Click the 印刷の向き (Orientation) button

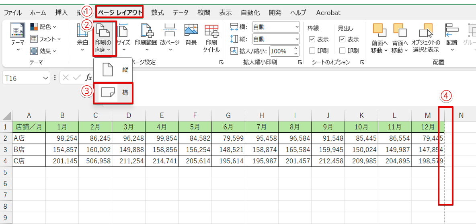[104, 38]
